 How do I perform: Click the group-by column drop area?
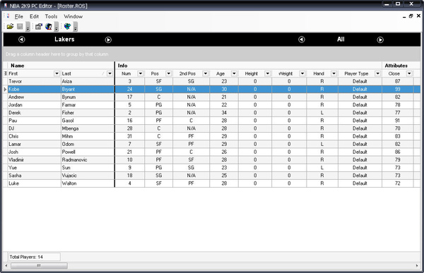(x=212, y=54)
